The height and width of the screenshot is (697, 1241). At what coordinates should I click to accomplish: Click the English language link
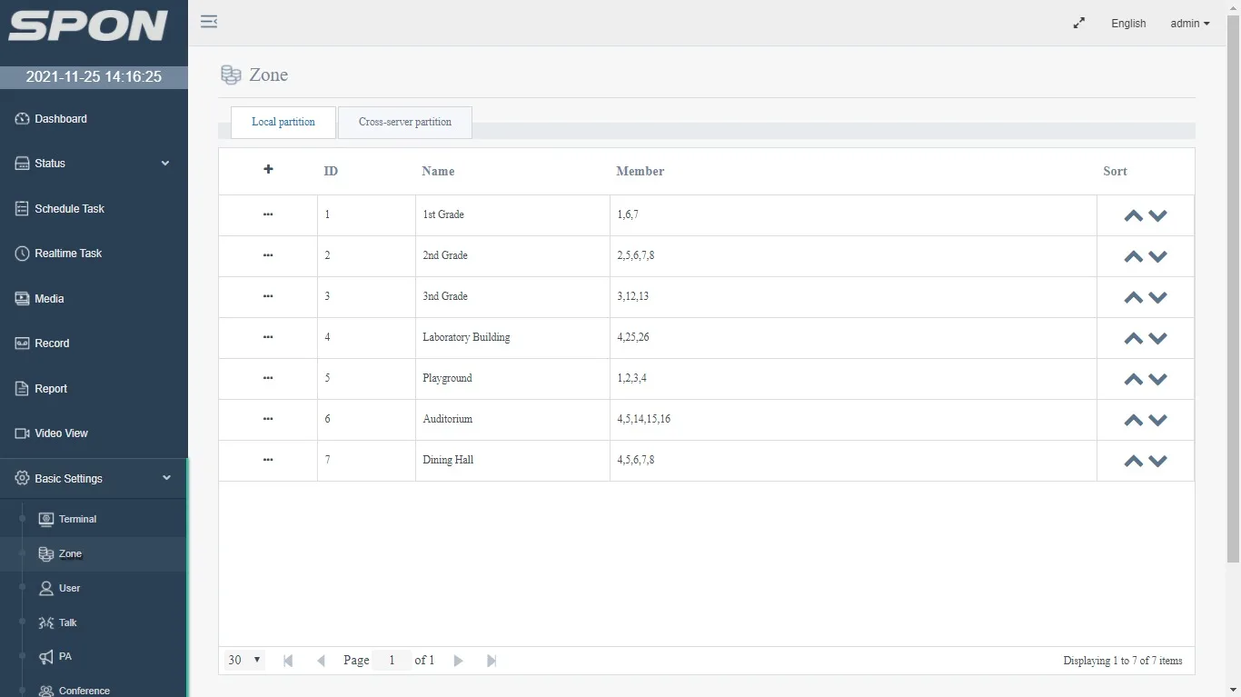[1128, 24]
